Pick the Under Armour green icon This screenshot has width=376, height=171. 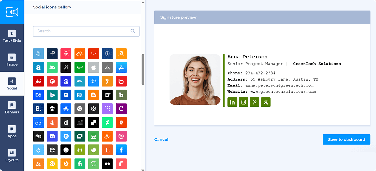(80, 150)
